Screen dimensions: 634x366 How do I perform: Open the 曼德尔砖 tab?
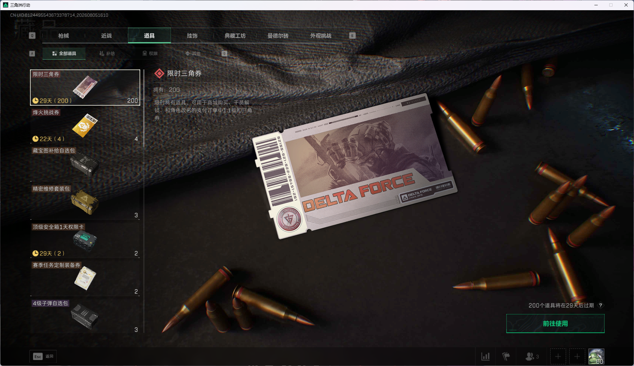pos(278,36)
